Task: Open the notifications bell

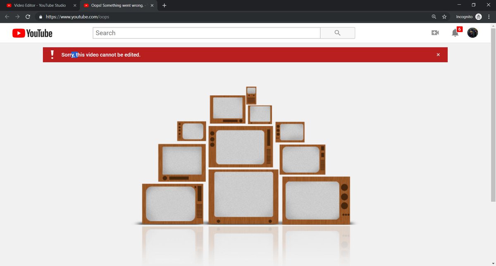Action: (455, 33)
